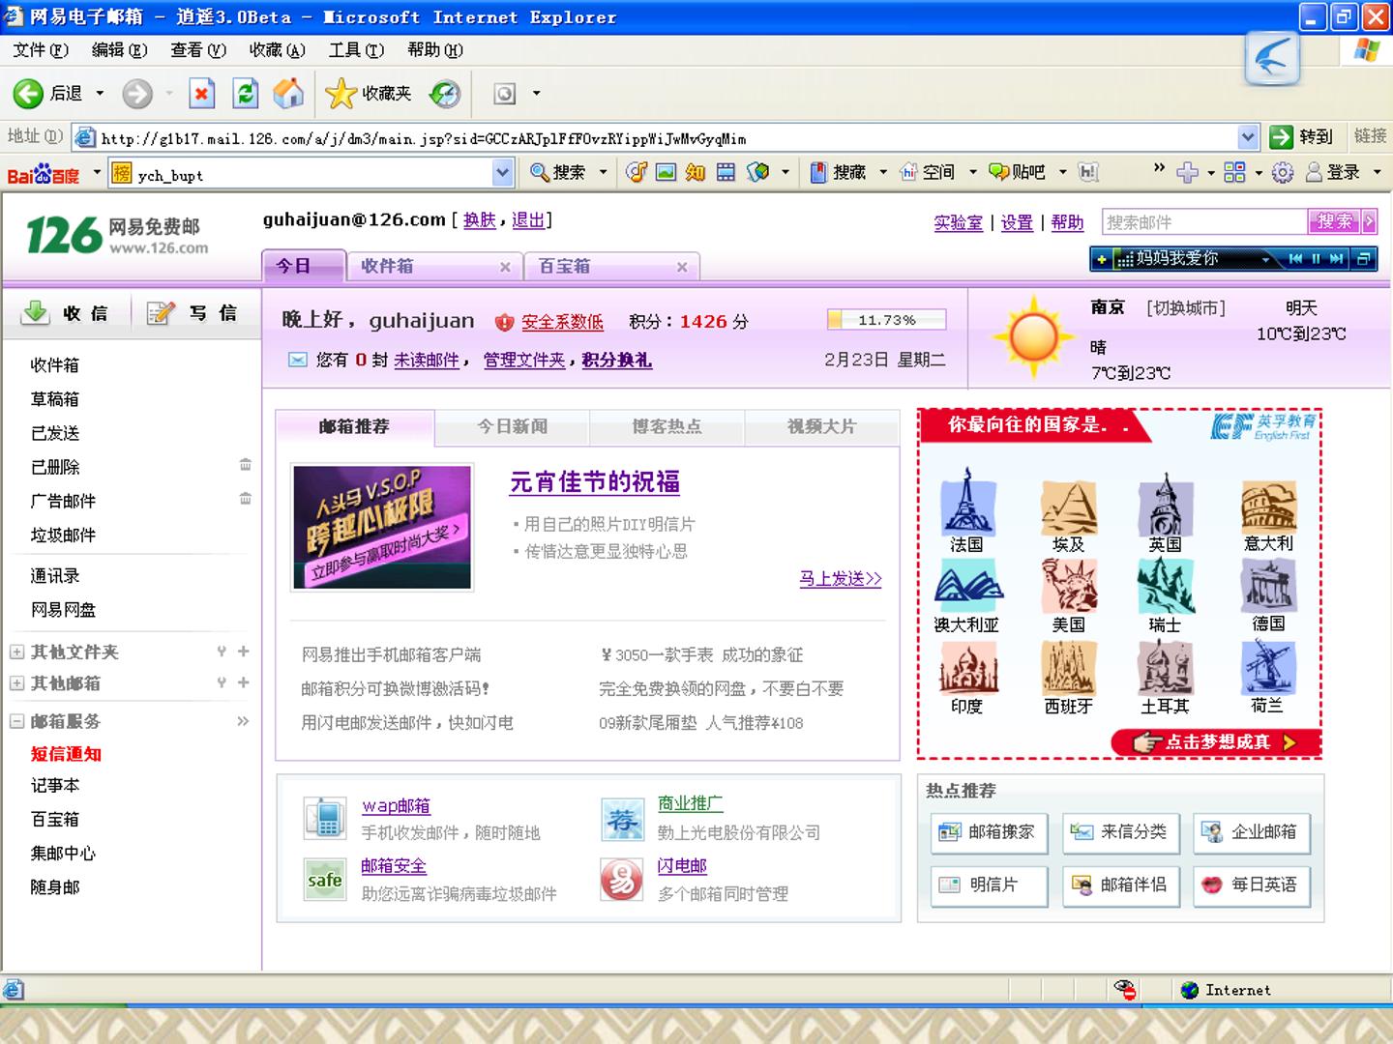Click the 写信 compose mail icon
The height and width of the screenshot is (1044, 1393).
[x=161, y=312]
